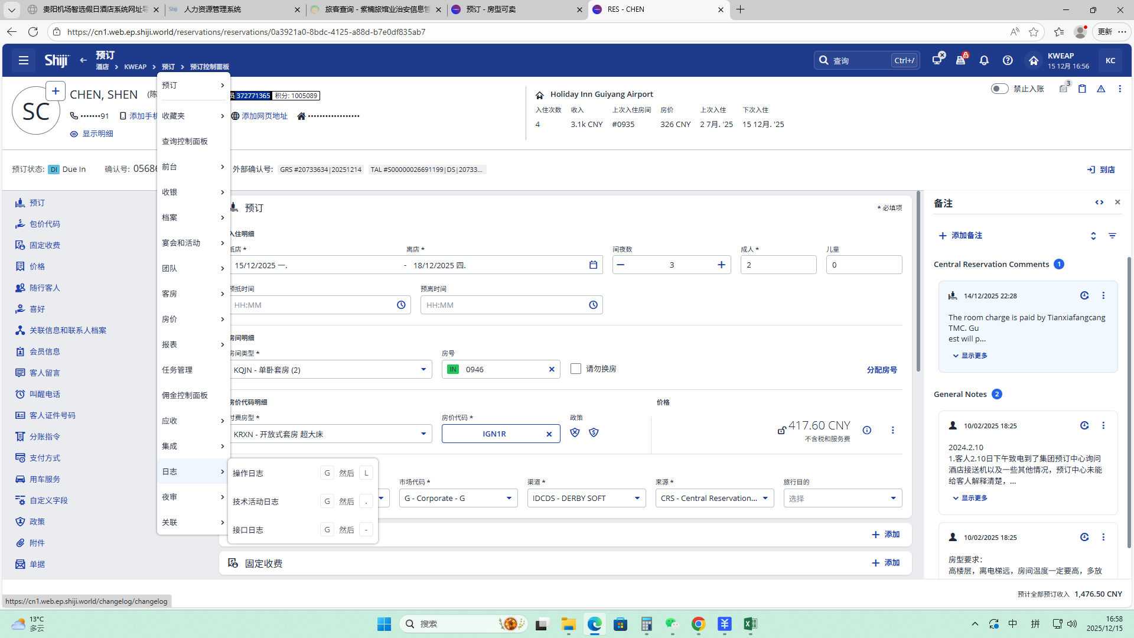Screen dimensions: 1134x638
Task: Open arrival date calendar picker icon
Action: 593,265
